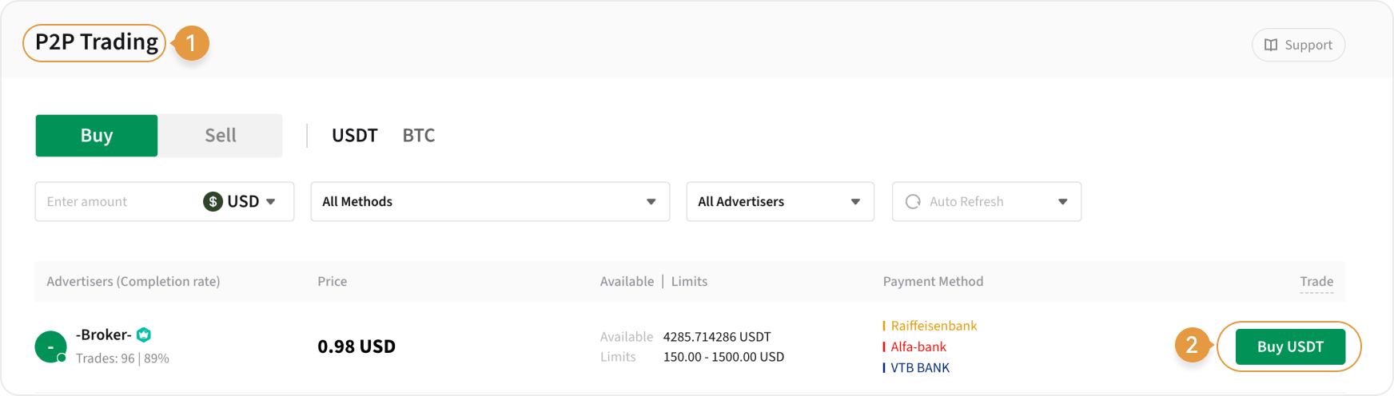Open the All Advertisers dropdown
Screen dimensions: 1394x396
pyautogui.click(x=779, y=201)
